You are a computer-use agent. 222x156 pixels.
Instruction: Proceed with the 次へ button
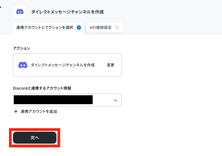35,138
